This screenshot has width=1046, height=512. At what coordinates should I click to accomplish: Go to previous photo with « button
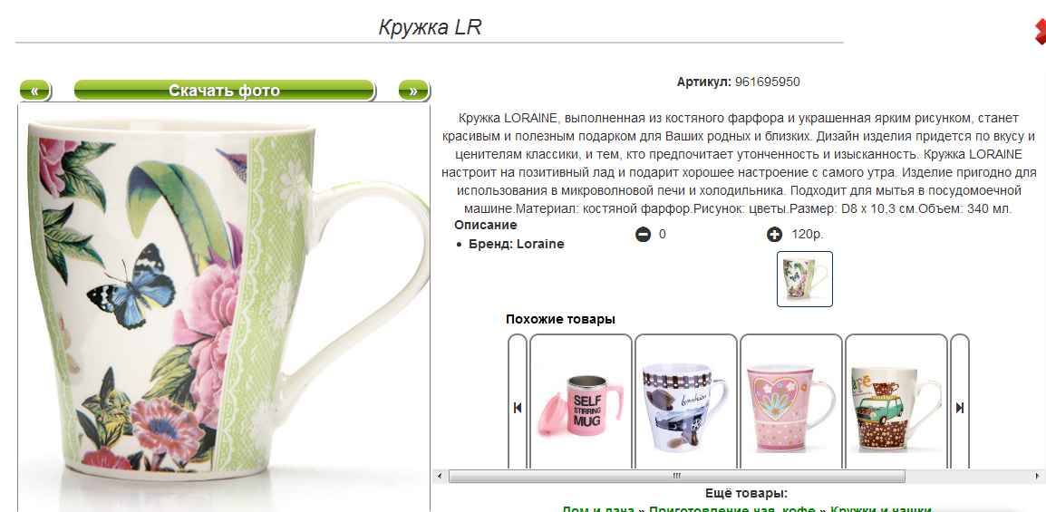tap(34, 91)
